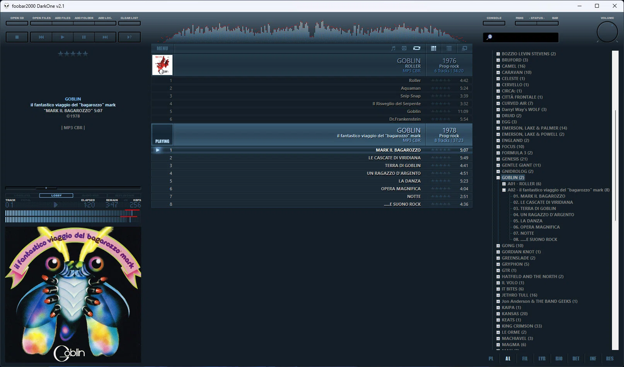624x367 pixels.
Task: Switch to the AL panel tab
Action: pos(508,358)
